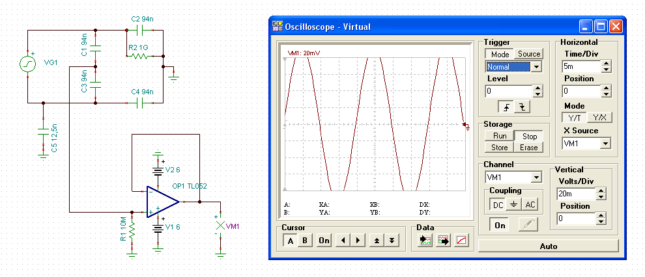Select cursor A

pos(291,241)
